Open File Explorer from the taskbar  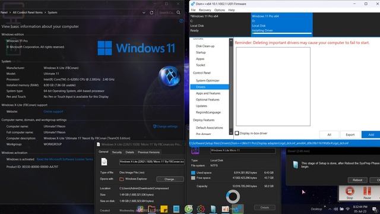[x=152, y=209]
